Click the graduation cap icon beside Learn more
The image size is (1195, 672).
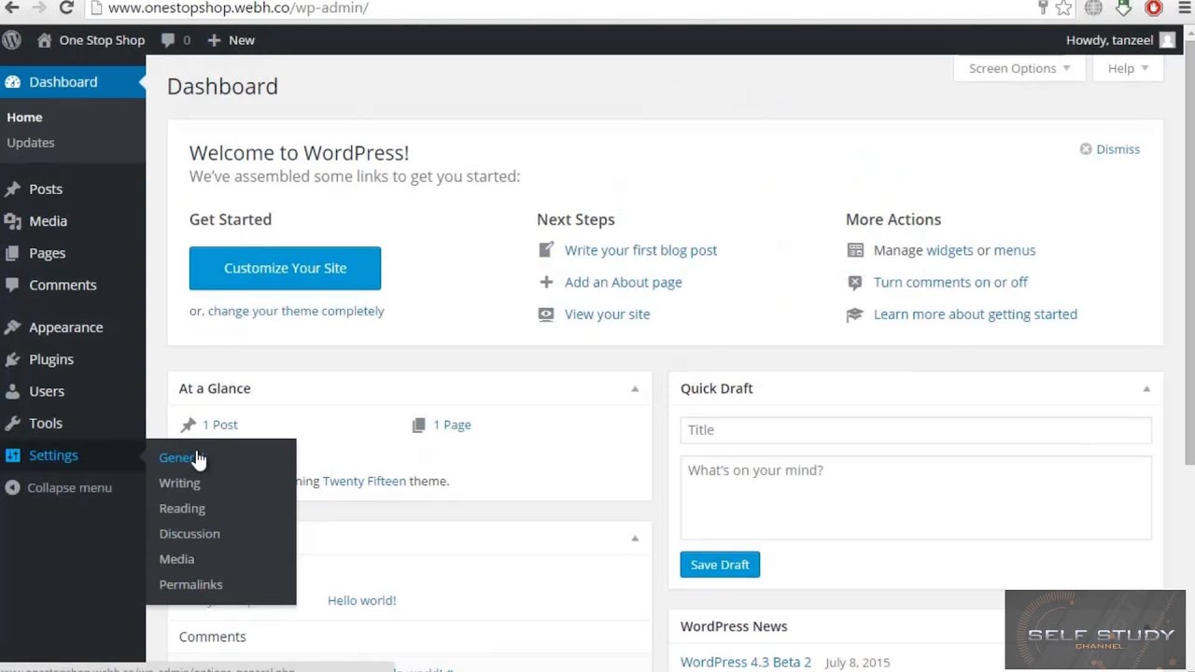(x=855, y=315)
